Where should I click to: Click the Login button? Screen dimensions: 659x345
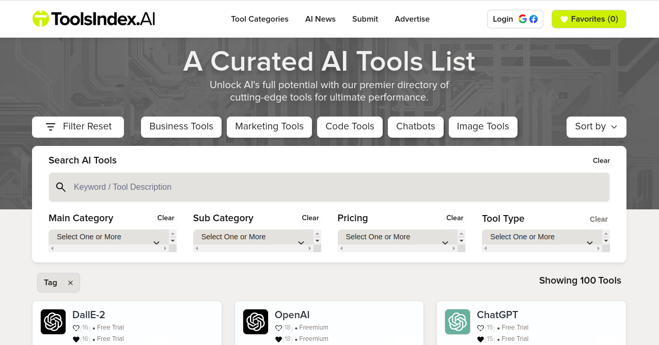tap(515, 19)
